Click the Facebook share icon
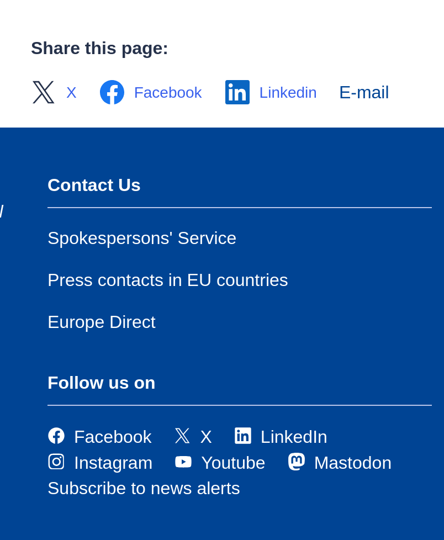The width and height of the screenshot is (444, 540). click(112, 92)
